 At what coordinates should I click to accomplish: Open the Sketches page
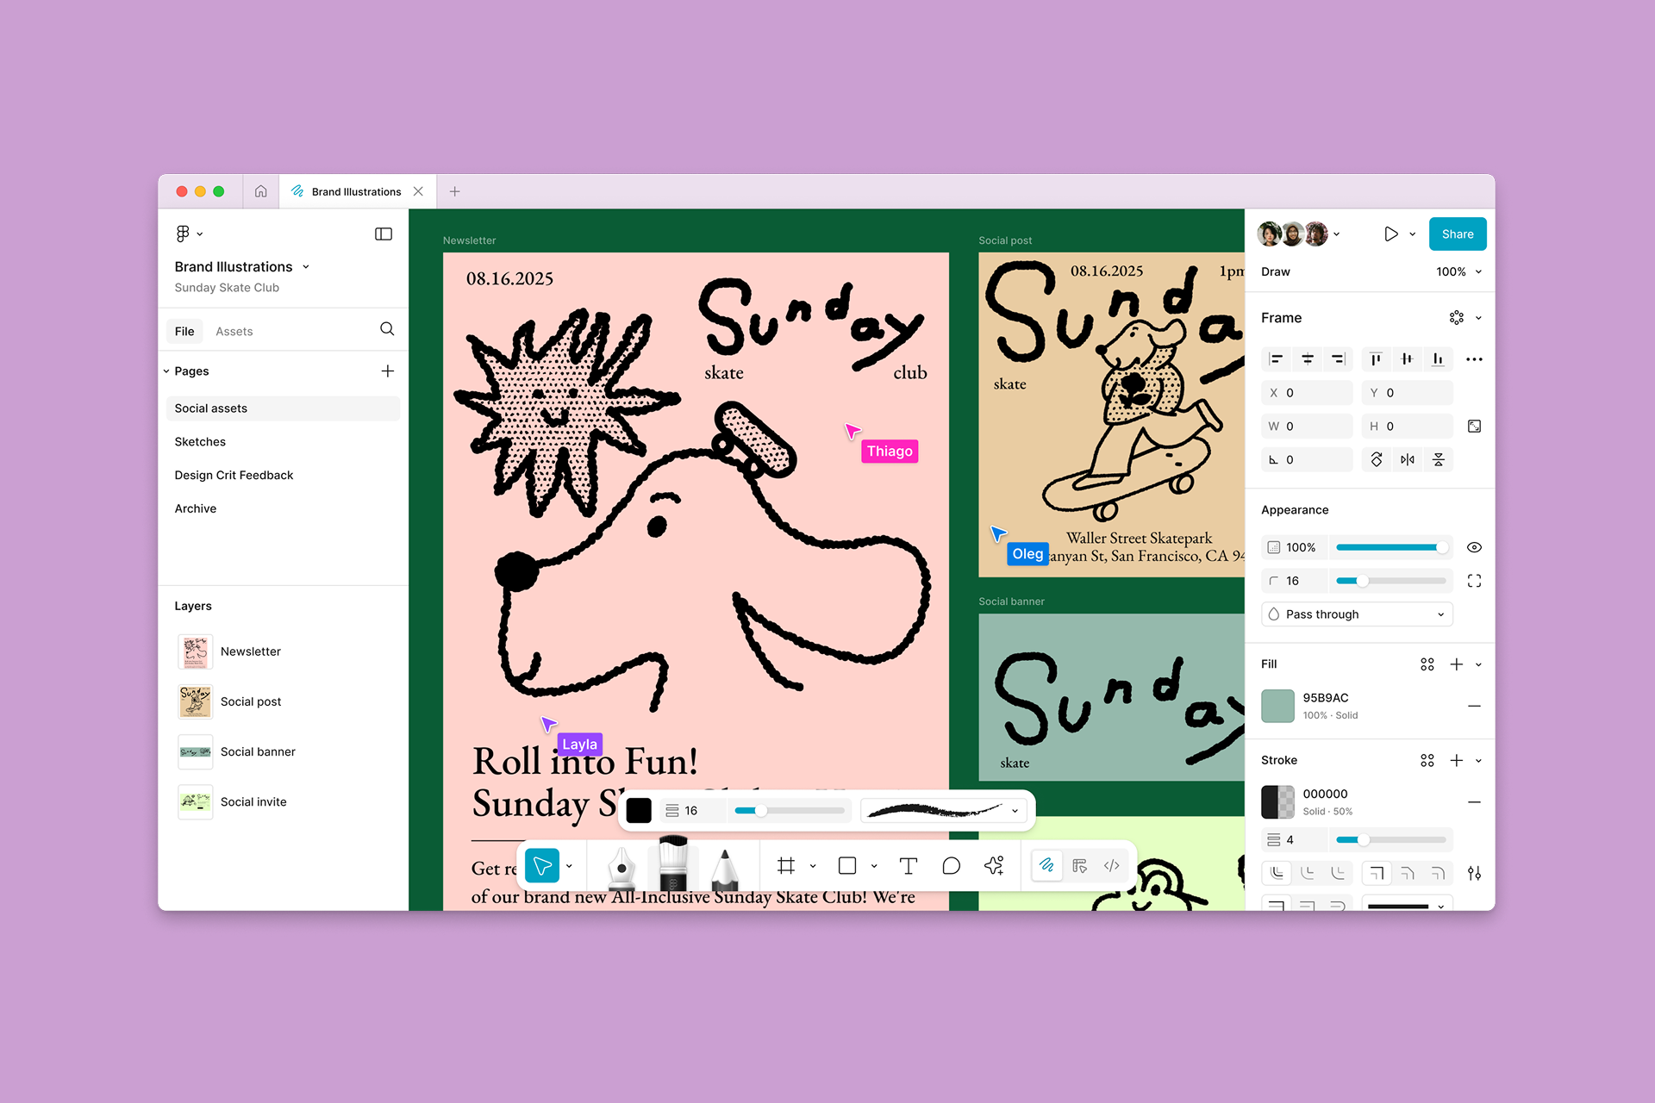coord(200,442)
